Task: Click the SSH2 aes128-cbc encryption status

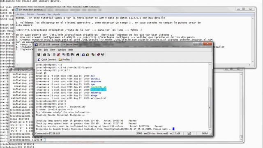Action: coord(155,133)
